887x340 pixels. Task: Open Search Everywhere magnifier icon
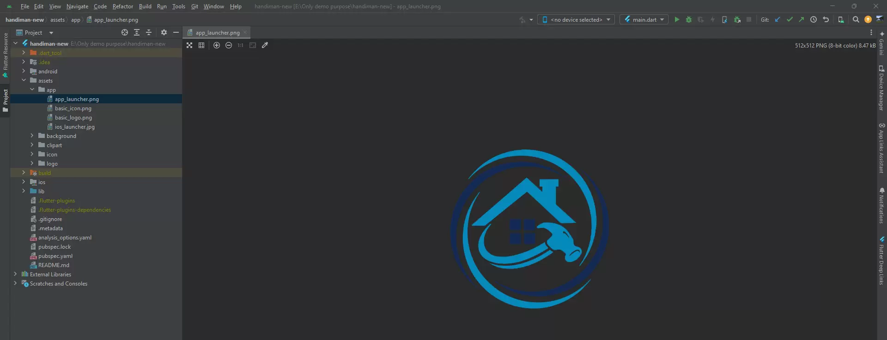coord(856,20)
